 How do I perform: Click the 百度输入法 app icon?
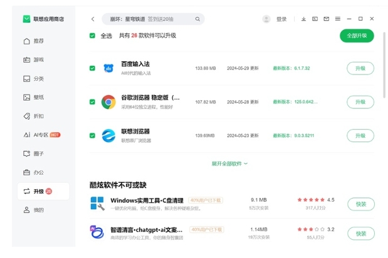coord(108,68)
